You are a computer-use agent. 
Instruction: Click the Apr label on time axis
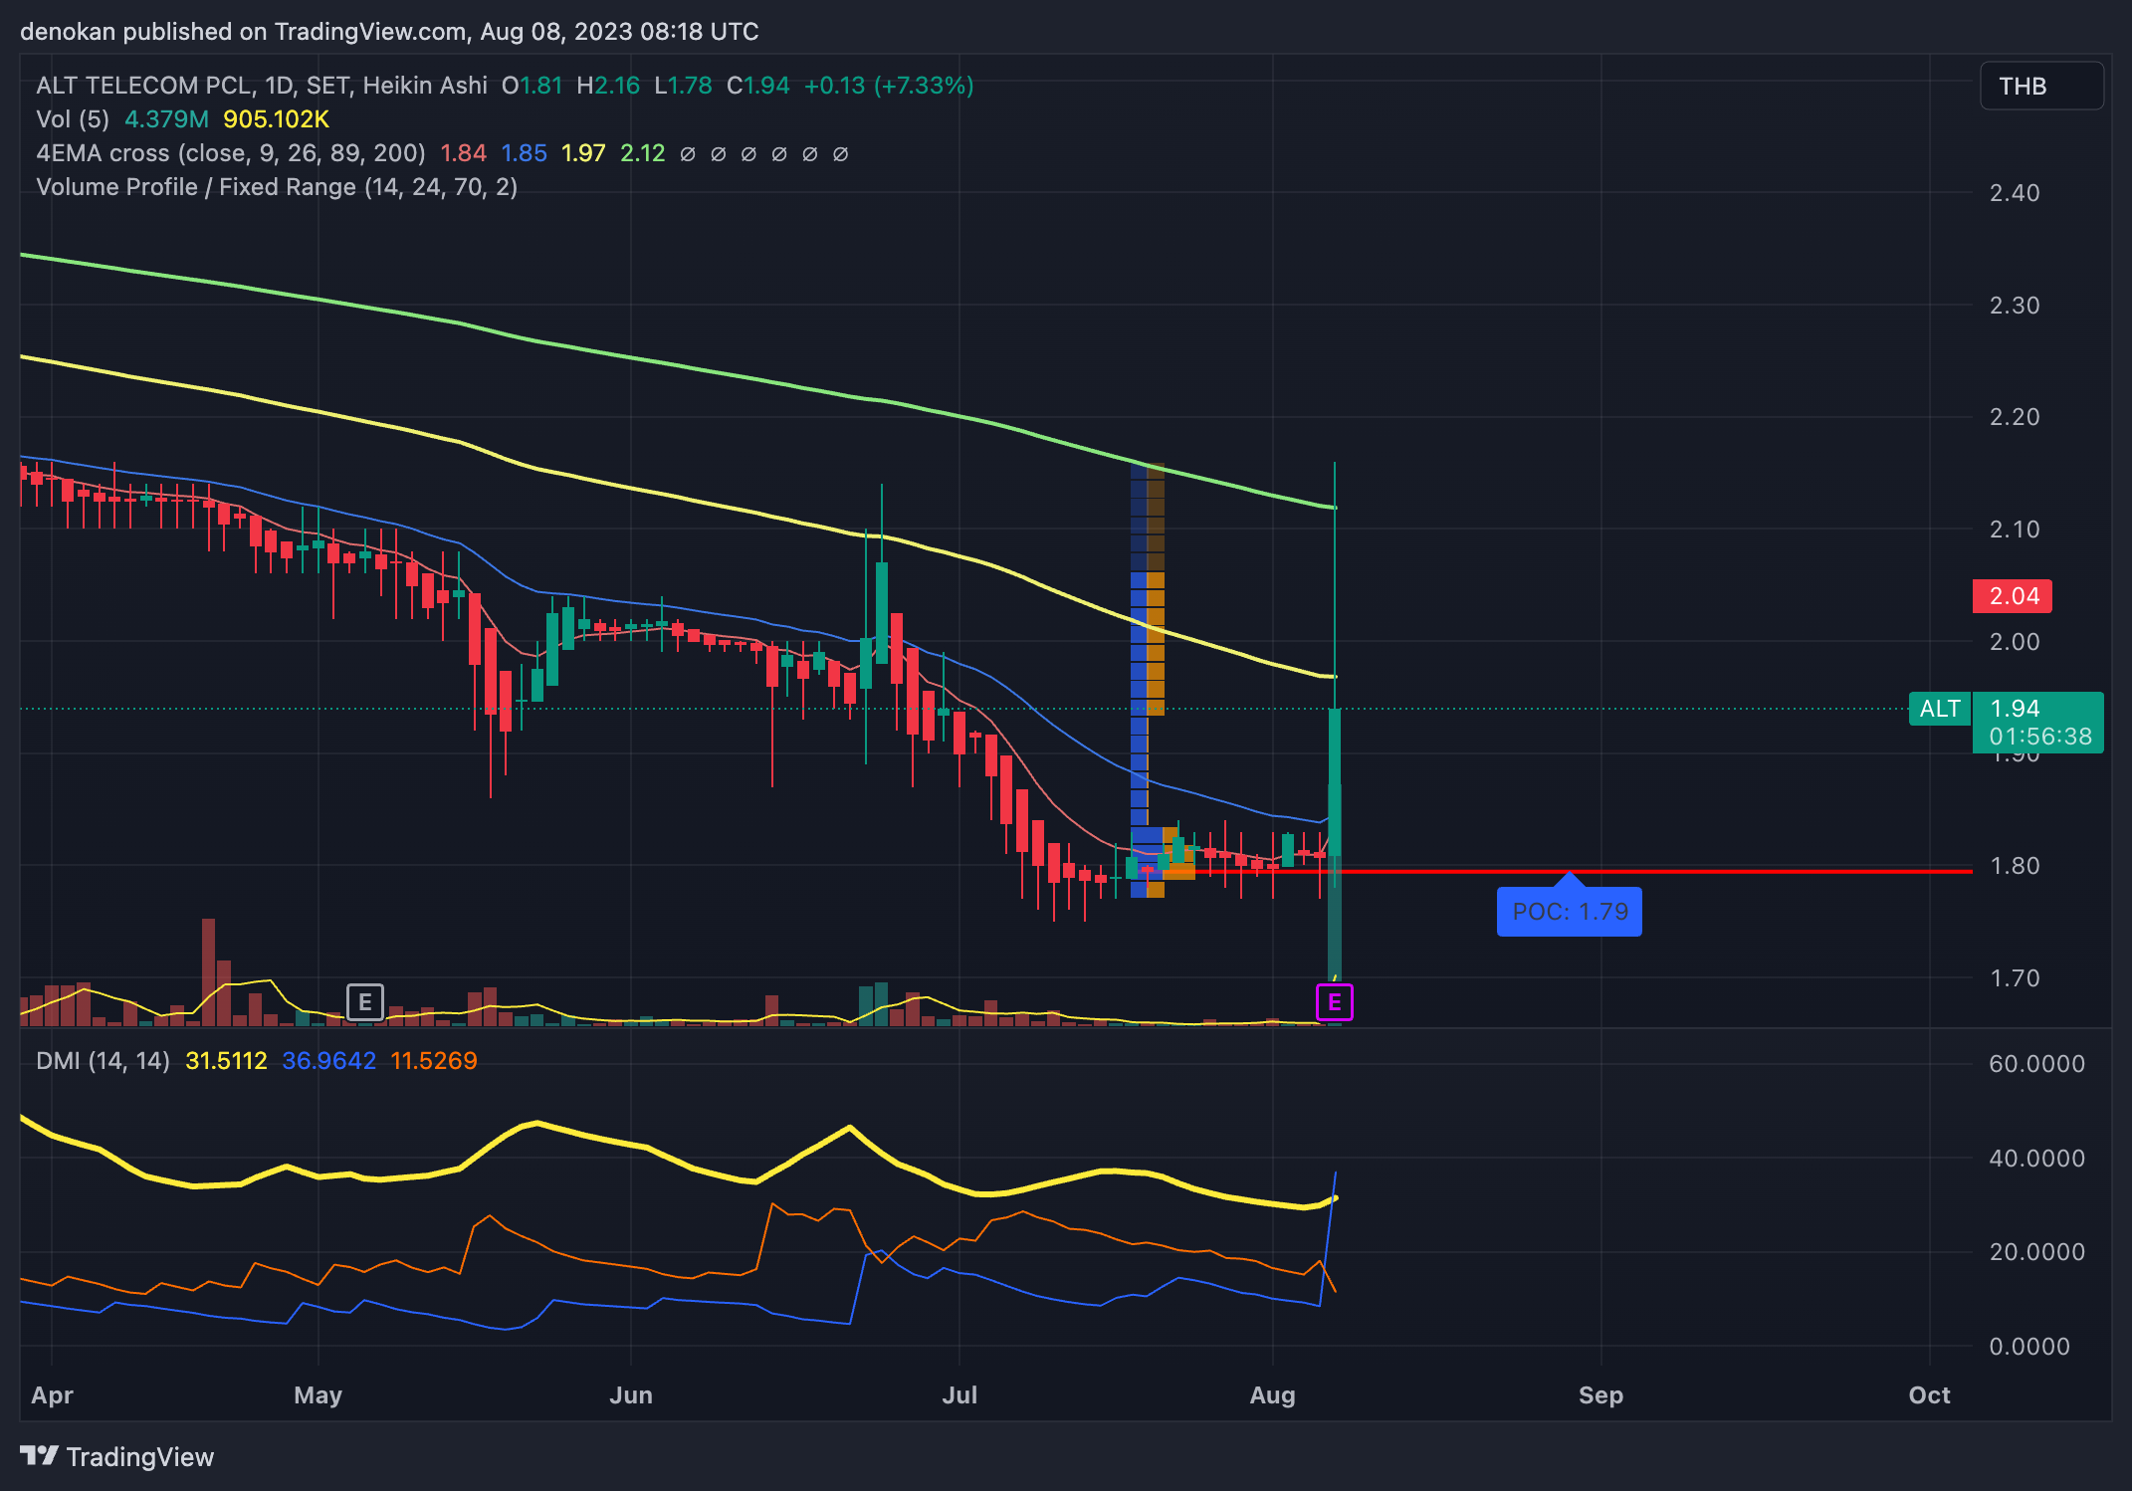(52, 1395)
